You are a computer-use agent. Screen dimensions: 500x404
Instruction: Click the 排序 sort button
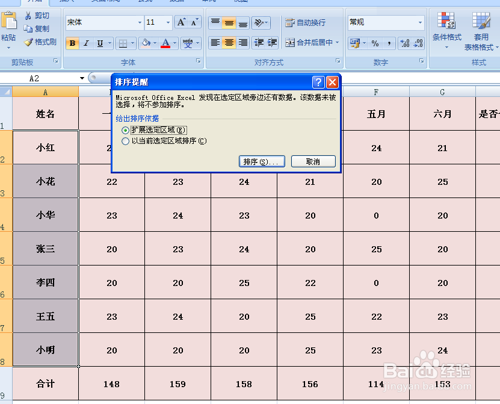point(262,161)
